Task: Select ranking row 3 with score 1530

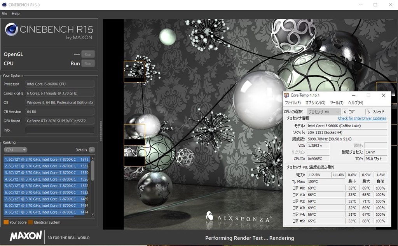Action: coord(47,172)
